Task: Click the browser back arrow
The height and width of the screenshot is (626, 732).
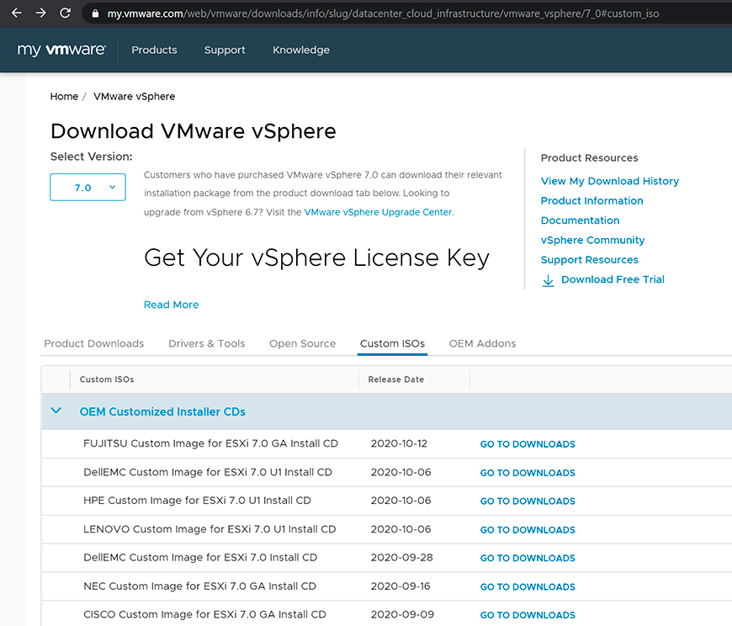Action: click(15, 13)
